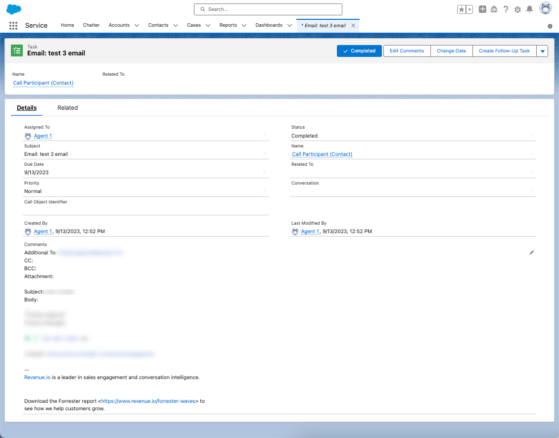Open the forrester-waves report link
The height and width of the screenshot is (438, 559).
(x=149, y=401)
